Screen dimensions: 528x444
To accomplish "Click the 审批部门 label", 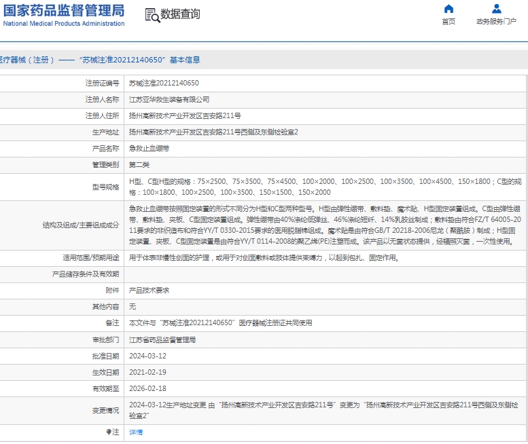I will (x=106, y=339).
